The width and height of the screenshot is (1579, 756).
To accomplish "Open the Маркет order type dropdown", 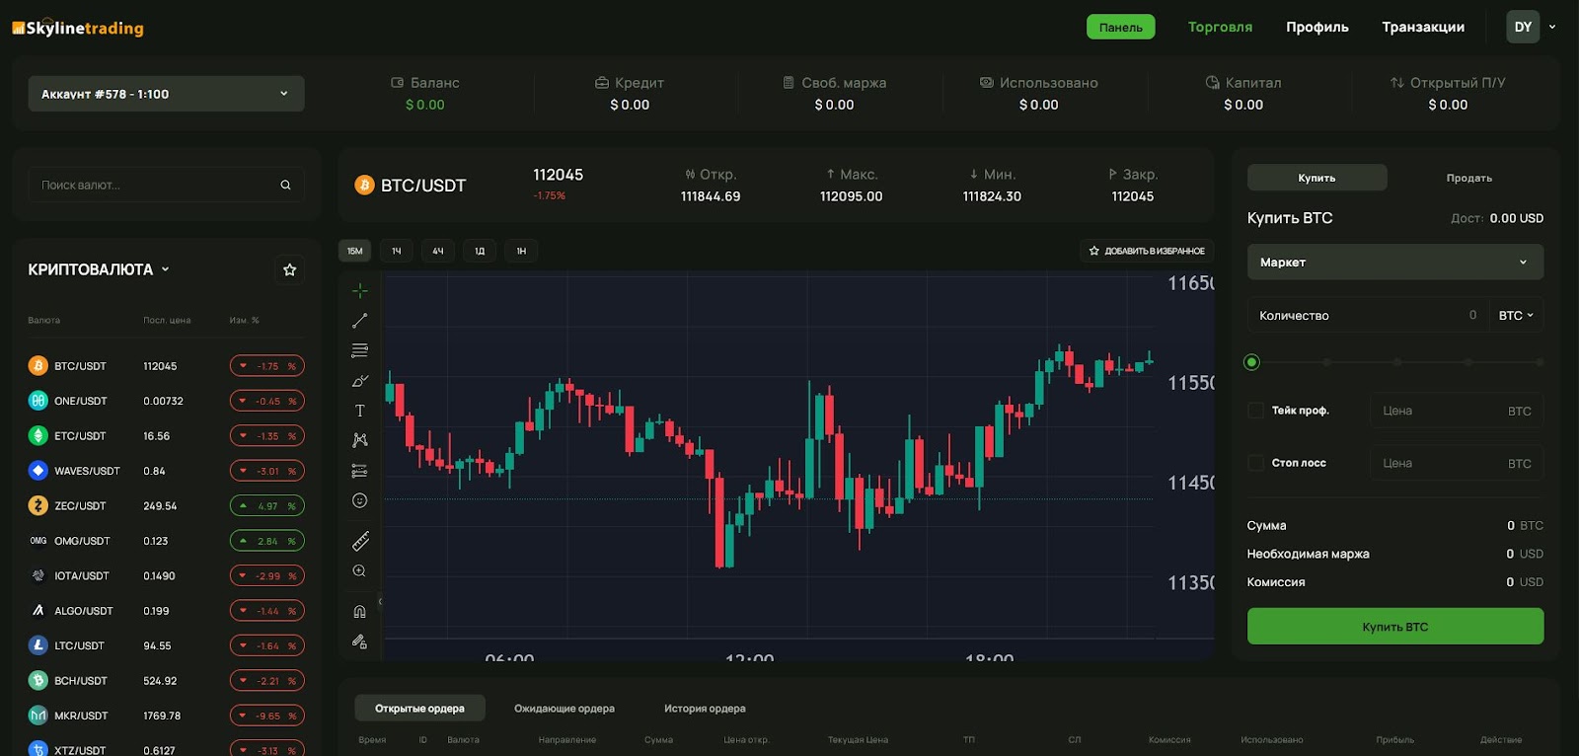I will point(1395,262).
